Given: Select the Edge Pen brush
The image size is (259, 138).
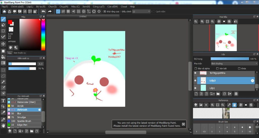Looking at the screenshot, I should pyautogui.click(x=24, y=125).
